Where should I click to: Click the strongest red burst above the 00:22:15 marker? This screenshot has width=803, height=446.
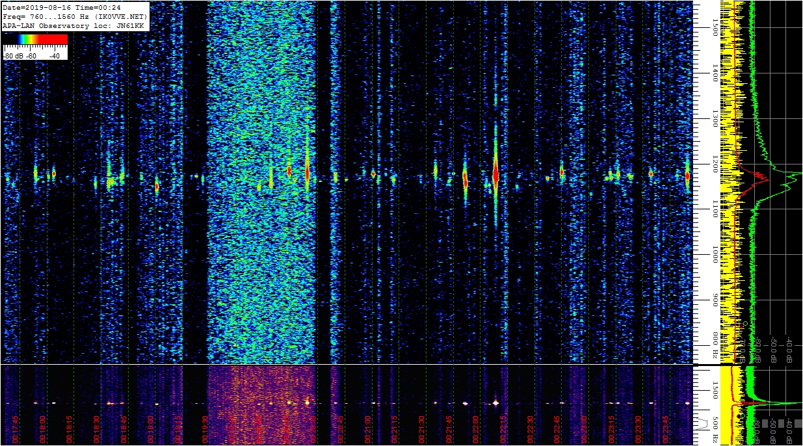tap(495, 175)
